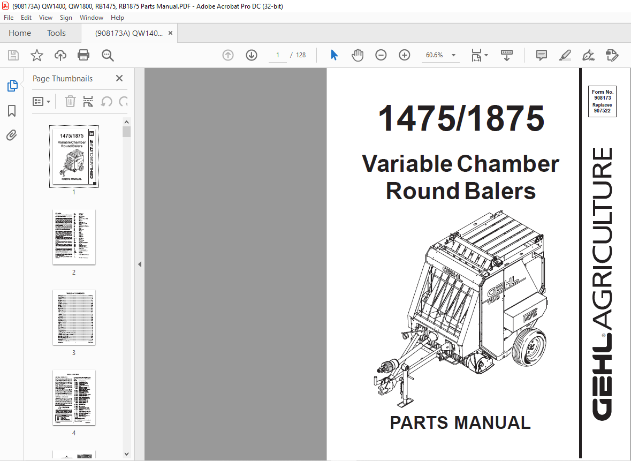631x461 pixels.
Task: Click the thumbnails scrollbar handle
Action: click(126, 132)
